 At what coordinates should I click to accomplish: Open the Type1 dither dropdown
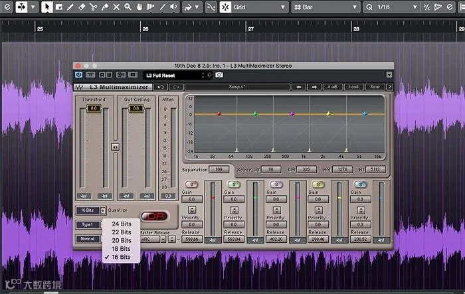[88, 225]
